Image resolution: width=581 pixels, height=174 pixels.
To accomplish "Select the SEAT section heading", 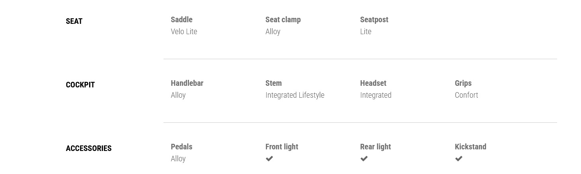I will coord(74,21).
